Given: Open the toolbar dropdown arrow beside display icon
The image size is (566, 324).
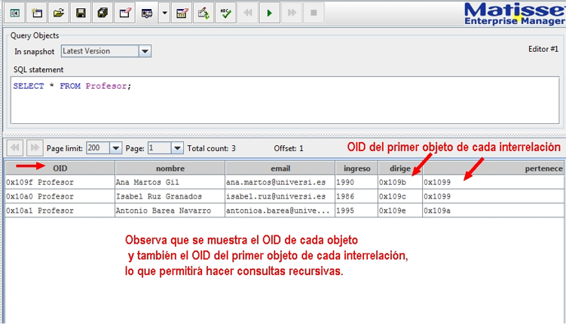Looking at the screenshot, I should tap(164, 14).
